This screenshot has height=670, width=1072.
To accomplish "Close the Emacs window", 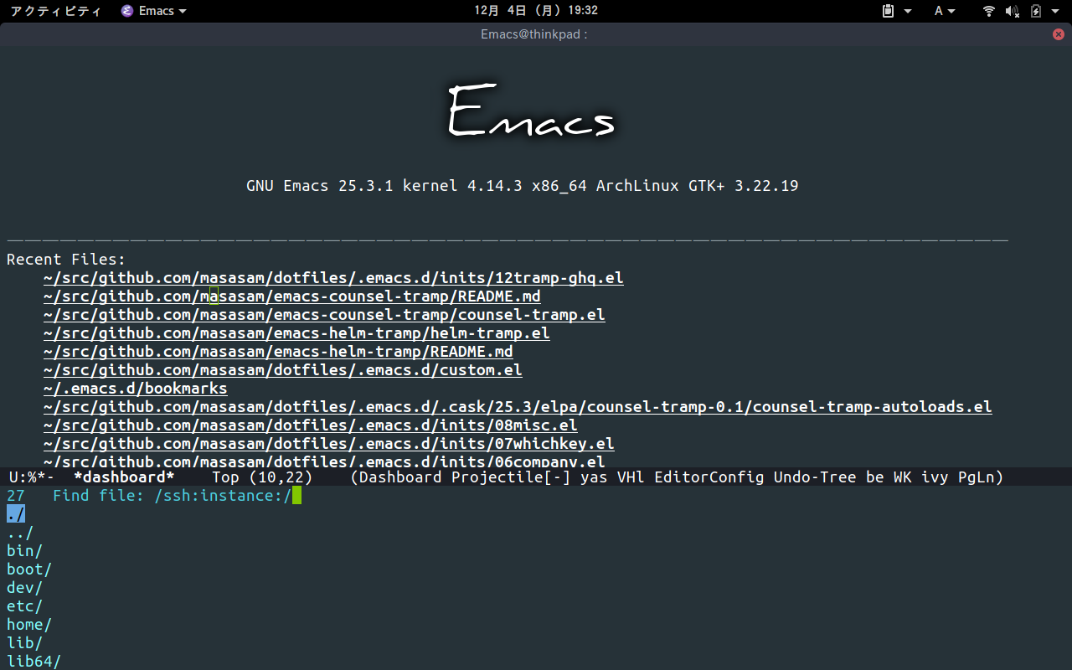I will [1059, 34].
